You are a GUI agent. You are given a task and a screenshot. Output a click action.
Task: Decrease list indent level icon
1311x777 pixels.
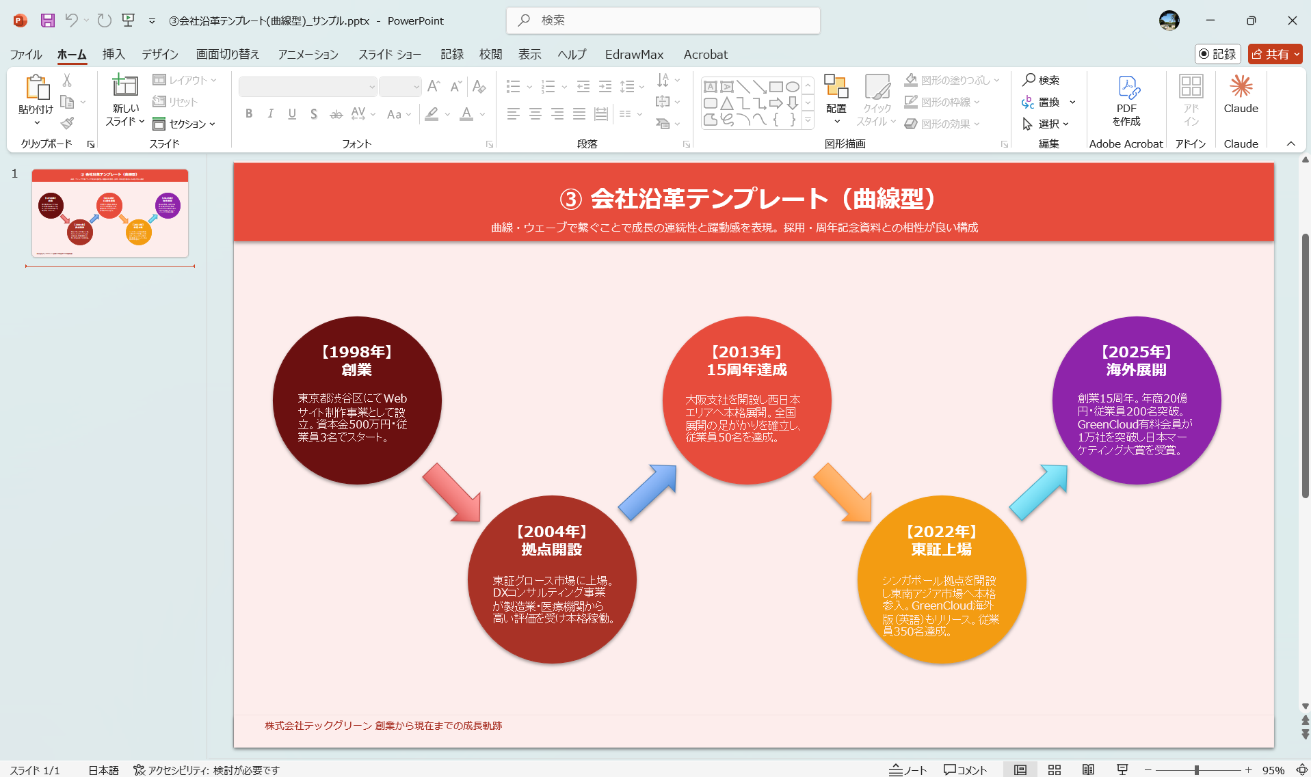pyautogui.click(x=583, y=86)
